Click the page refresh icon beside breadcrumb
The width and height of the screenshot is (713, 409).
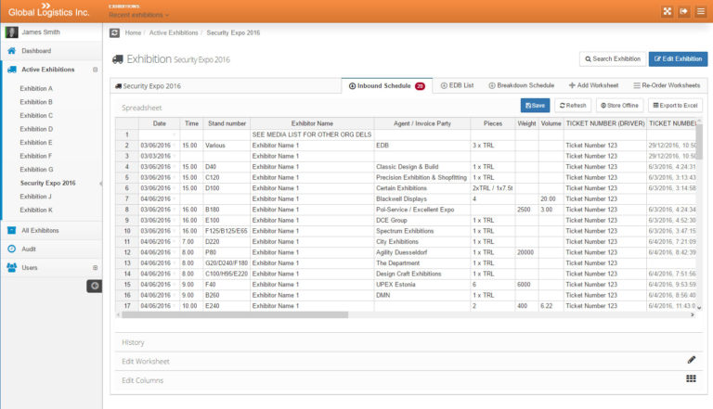pos(114,32)
